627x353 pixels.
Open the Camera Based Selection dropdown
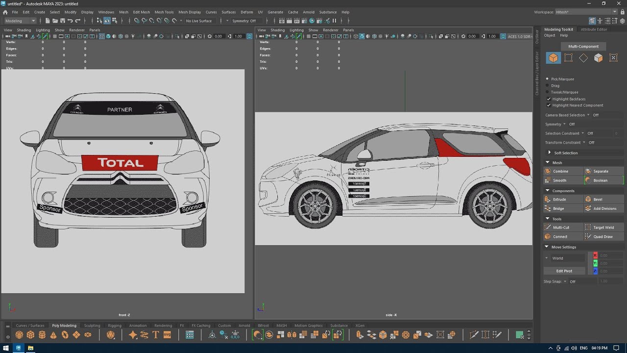tap(588, 115)
